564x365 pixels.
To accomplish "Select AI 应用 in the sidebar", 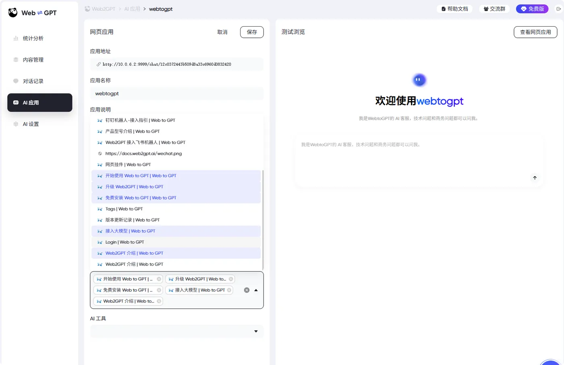I will [x=39, y=102].
